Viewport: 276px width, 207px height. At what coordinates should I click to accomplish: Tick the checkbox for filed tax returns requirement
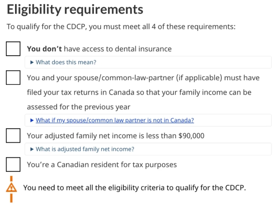pos(13,78)
